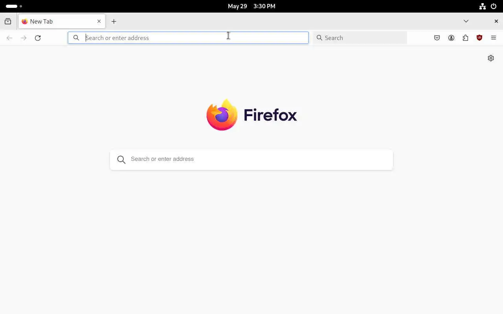503x314 pixels.
Task: Click magnifier icon in center search box
Action: [x=121, y=159]
